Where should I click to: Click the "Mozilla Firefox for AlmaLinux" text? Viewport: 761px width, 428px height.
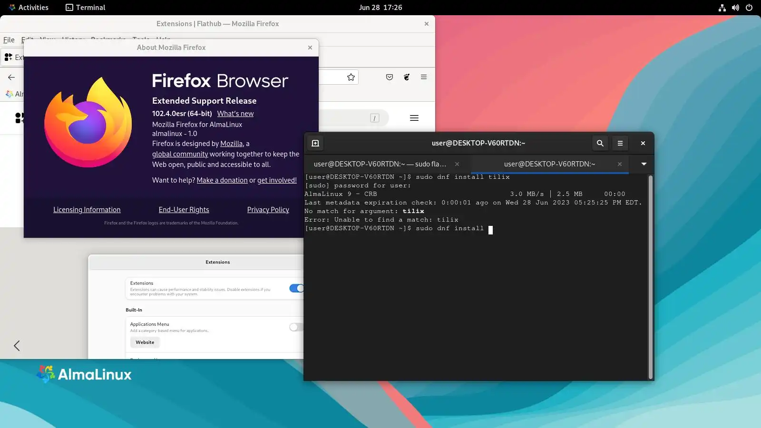pos(197,125)
